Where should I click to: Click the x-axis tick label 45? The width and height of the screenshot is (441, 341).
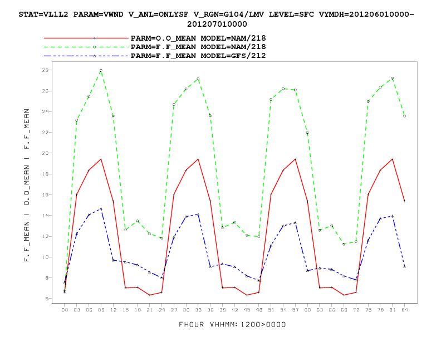click(247, 310)
